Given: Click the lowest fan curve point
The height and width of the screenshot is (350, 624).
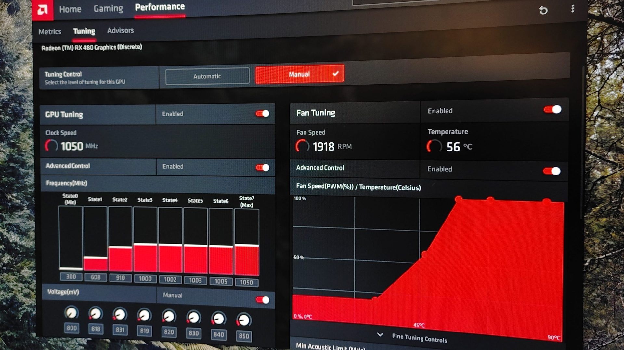Looking at the screenshot, I should (x=375, y=299).
